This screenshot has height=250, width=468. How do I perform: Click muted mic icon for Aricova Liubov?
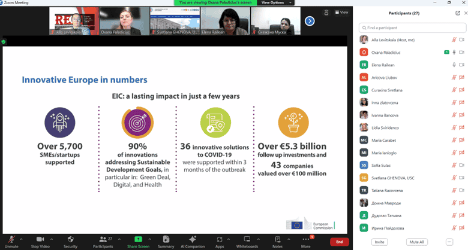click(454, 77)
